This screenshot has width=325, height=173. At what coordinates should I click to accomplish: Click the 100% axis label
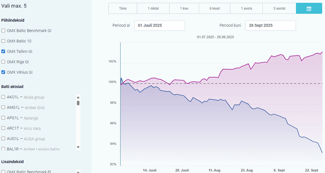coord(113,82)
